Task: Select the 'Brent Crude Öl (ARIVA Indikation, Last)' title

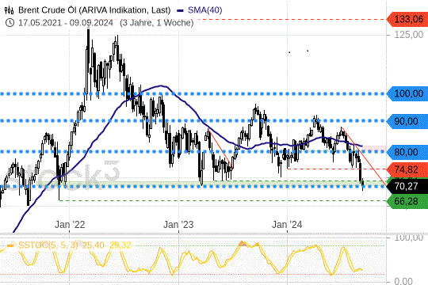Action: [x=94, y=10]
